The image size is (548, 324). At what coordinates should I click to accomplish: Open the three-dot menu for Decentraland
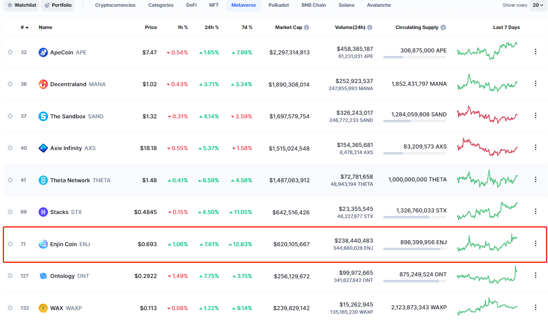pos(536,83)
